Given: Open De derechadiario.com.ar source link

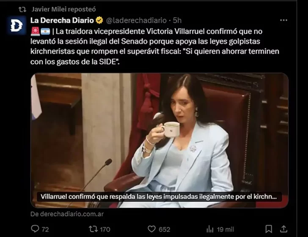Looking at the screenshot, I should (x=67, y=214).
